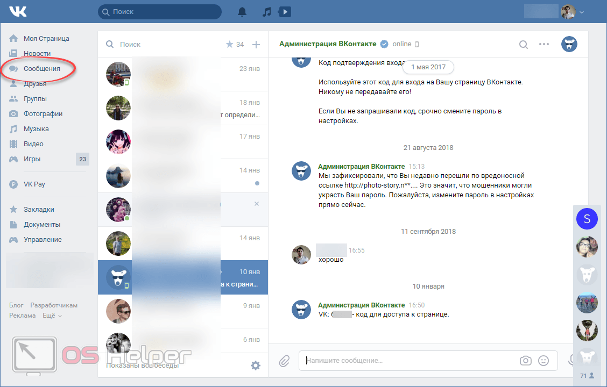
Task: Click the VK logo in header
Action: pos(18,12)
